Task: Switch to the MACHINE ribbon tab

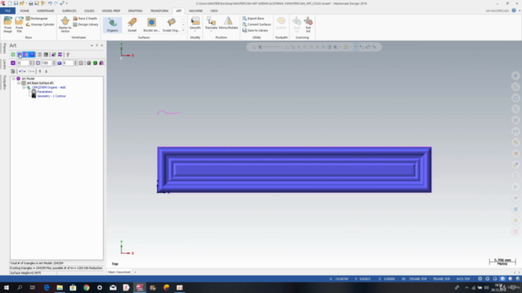Action: 196,11
